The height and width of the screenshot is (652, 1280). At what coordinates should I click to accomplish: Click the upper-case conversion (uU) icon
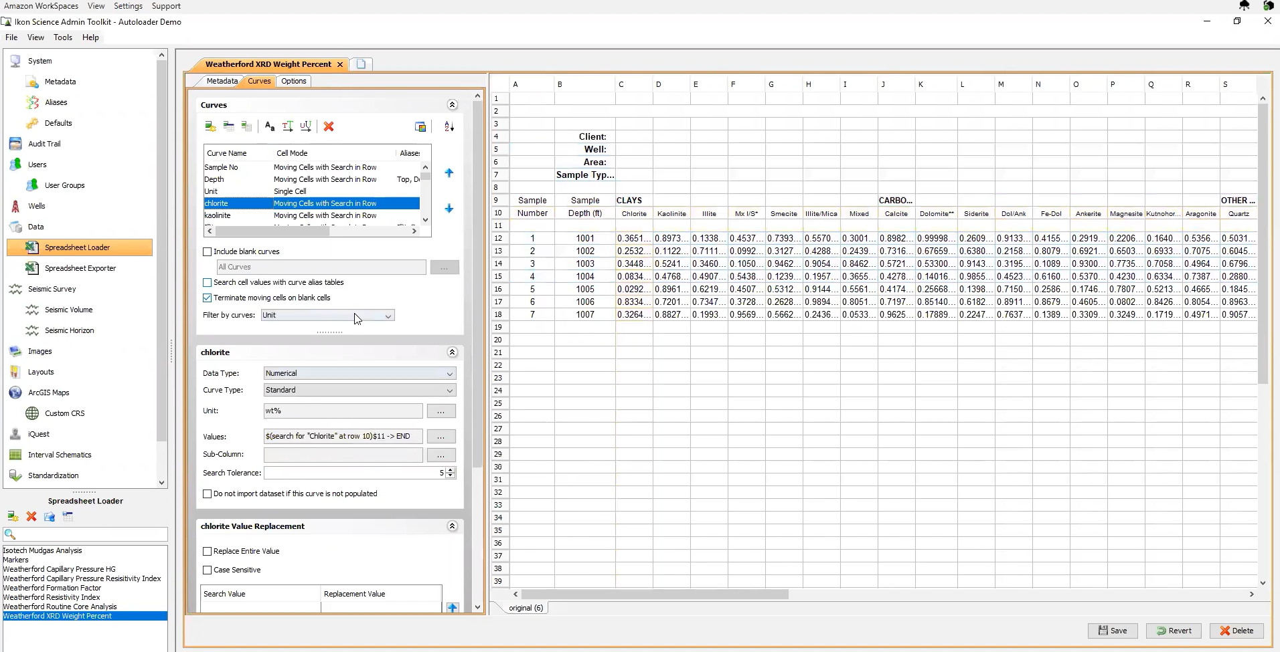pyautogui.click(x=306, y=126)
